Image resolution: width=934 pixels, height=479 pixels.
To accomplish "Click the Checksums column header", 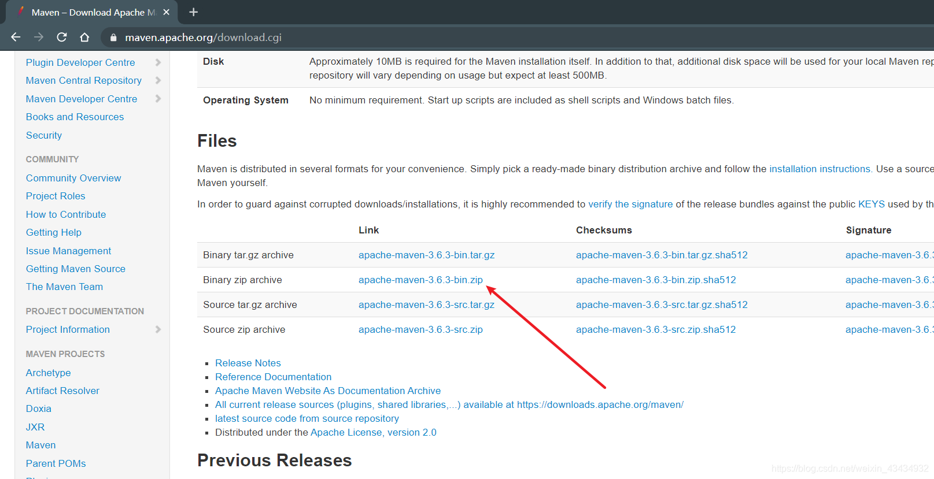I will [604, 230].
